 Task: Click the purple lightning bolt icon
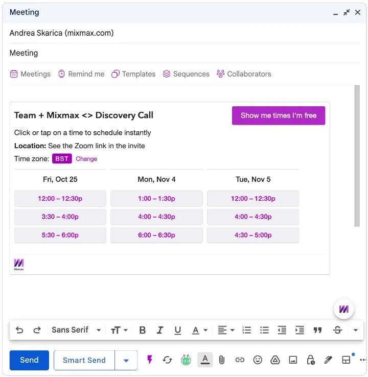(149, 360)
